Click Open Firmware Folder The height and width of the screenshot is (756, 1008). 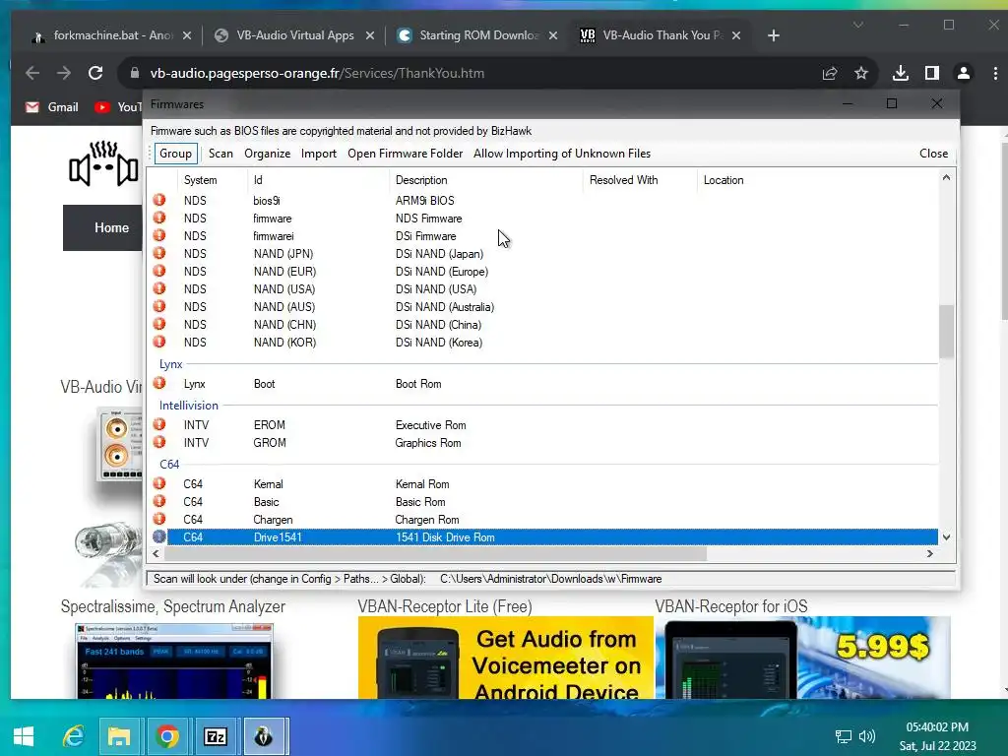click(x=405, y=154)
